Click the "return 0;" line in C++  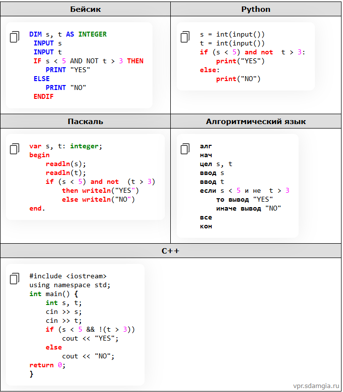tap(47, 365)
